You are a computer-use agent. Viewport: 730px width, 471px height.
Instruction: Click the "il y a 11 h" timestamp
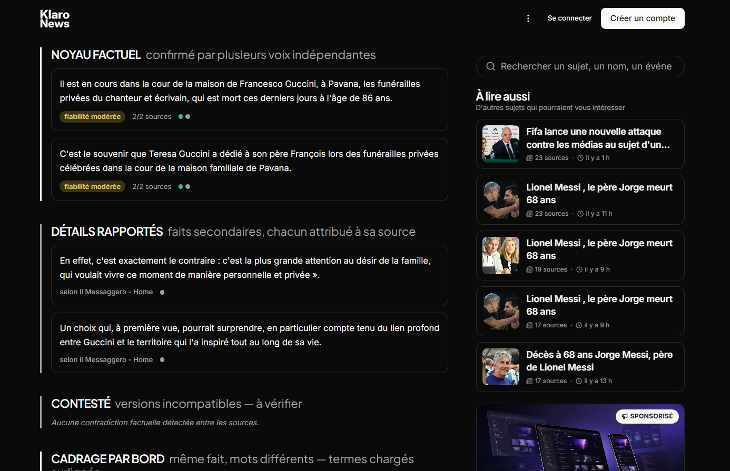coord(599,214)
